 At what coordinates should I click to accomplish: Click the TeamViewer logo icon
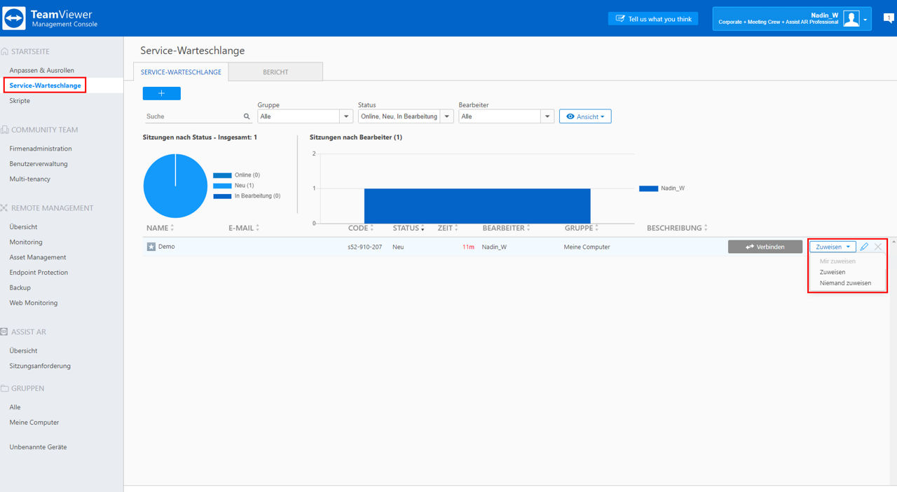pos(14,18)
